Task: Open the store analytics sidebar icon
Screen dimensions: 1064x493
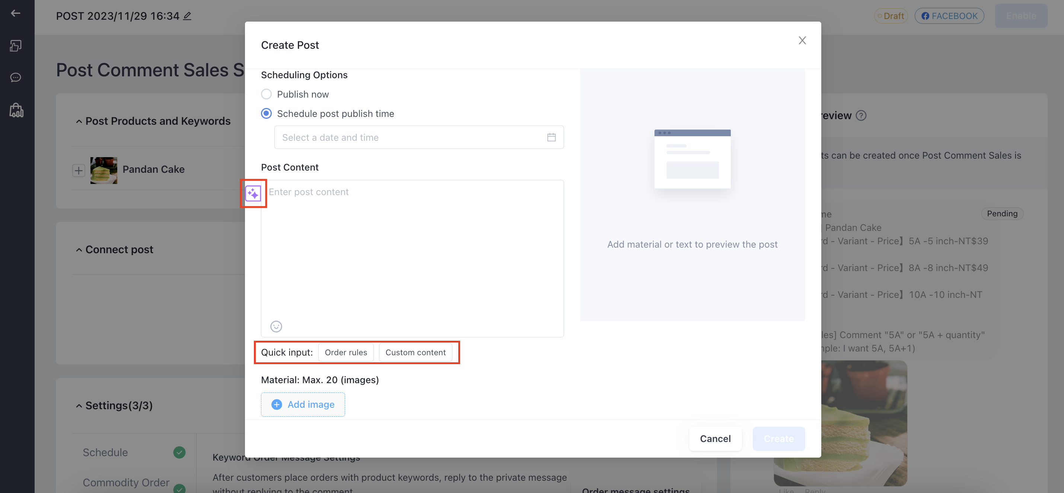Action: (16, 110)
